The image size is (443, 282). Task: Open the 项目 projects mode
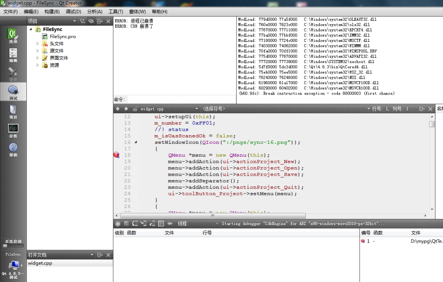[x=13, y=111]
